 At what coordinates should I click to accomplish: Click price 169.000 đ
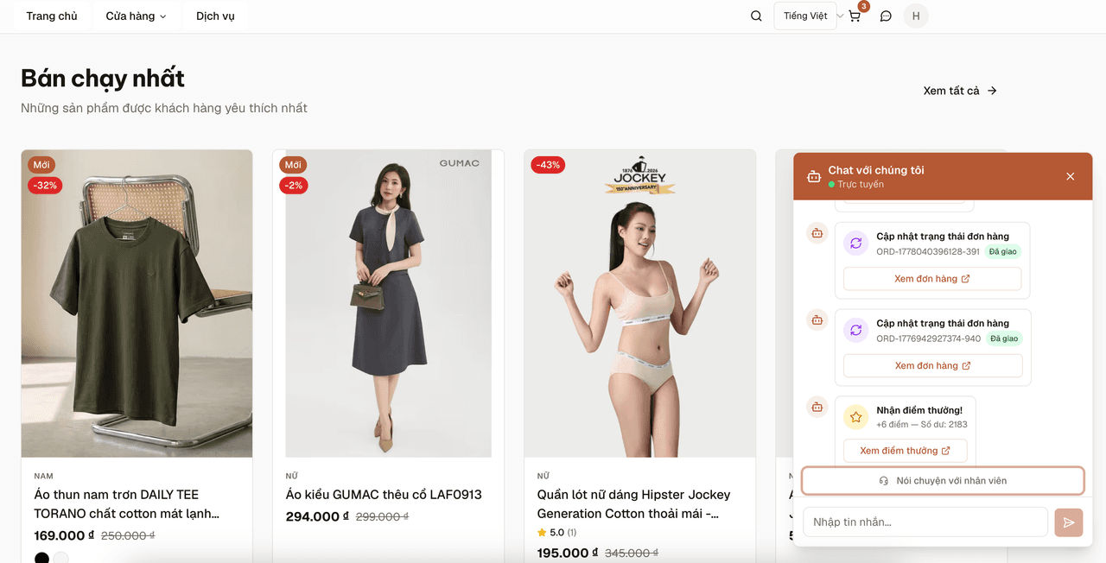(65, 535)
